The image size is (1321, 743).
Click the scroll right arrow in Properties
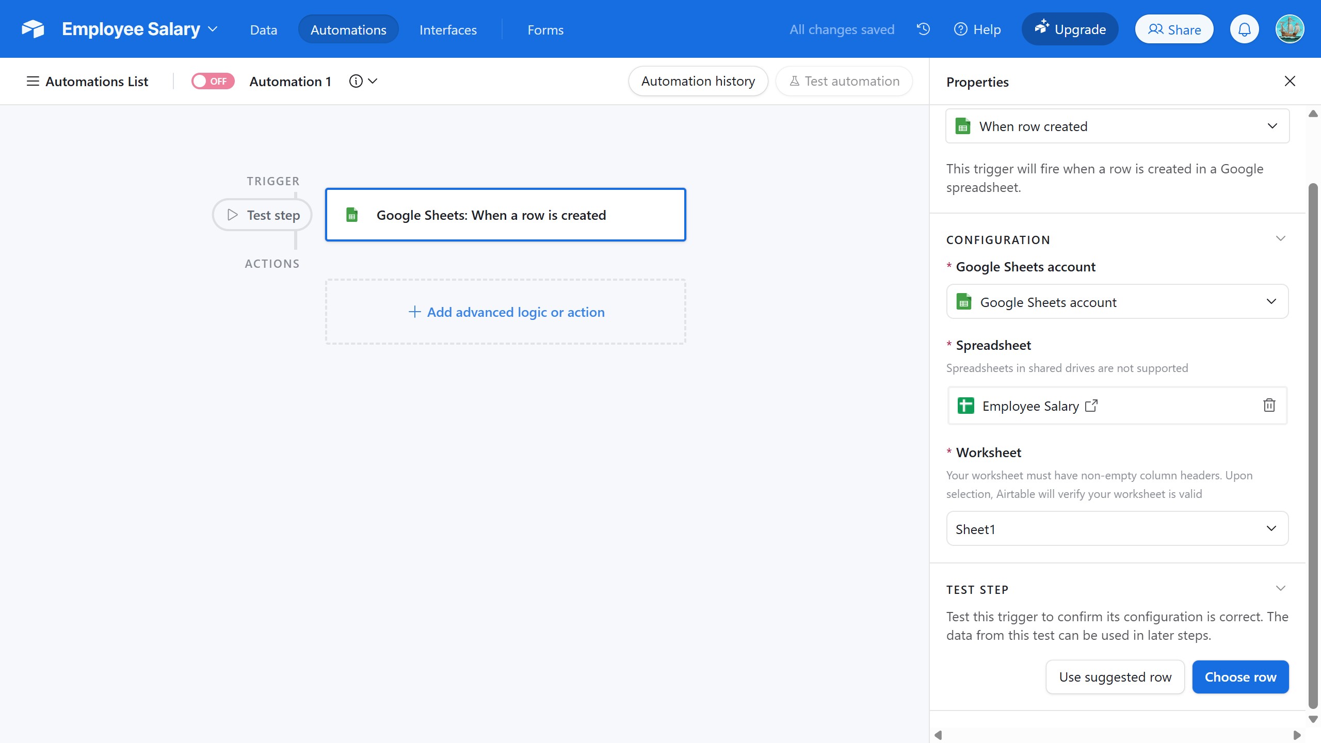1297,735
